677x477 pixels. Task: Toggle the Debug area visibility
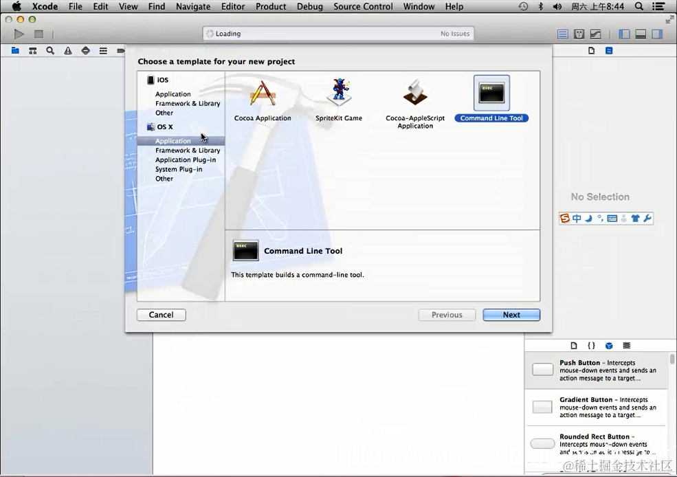point(641,34)
